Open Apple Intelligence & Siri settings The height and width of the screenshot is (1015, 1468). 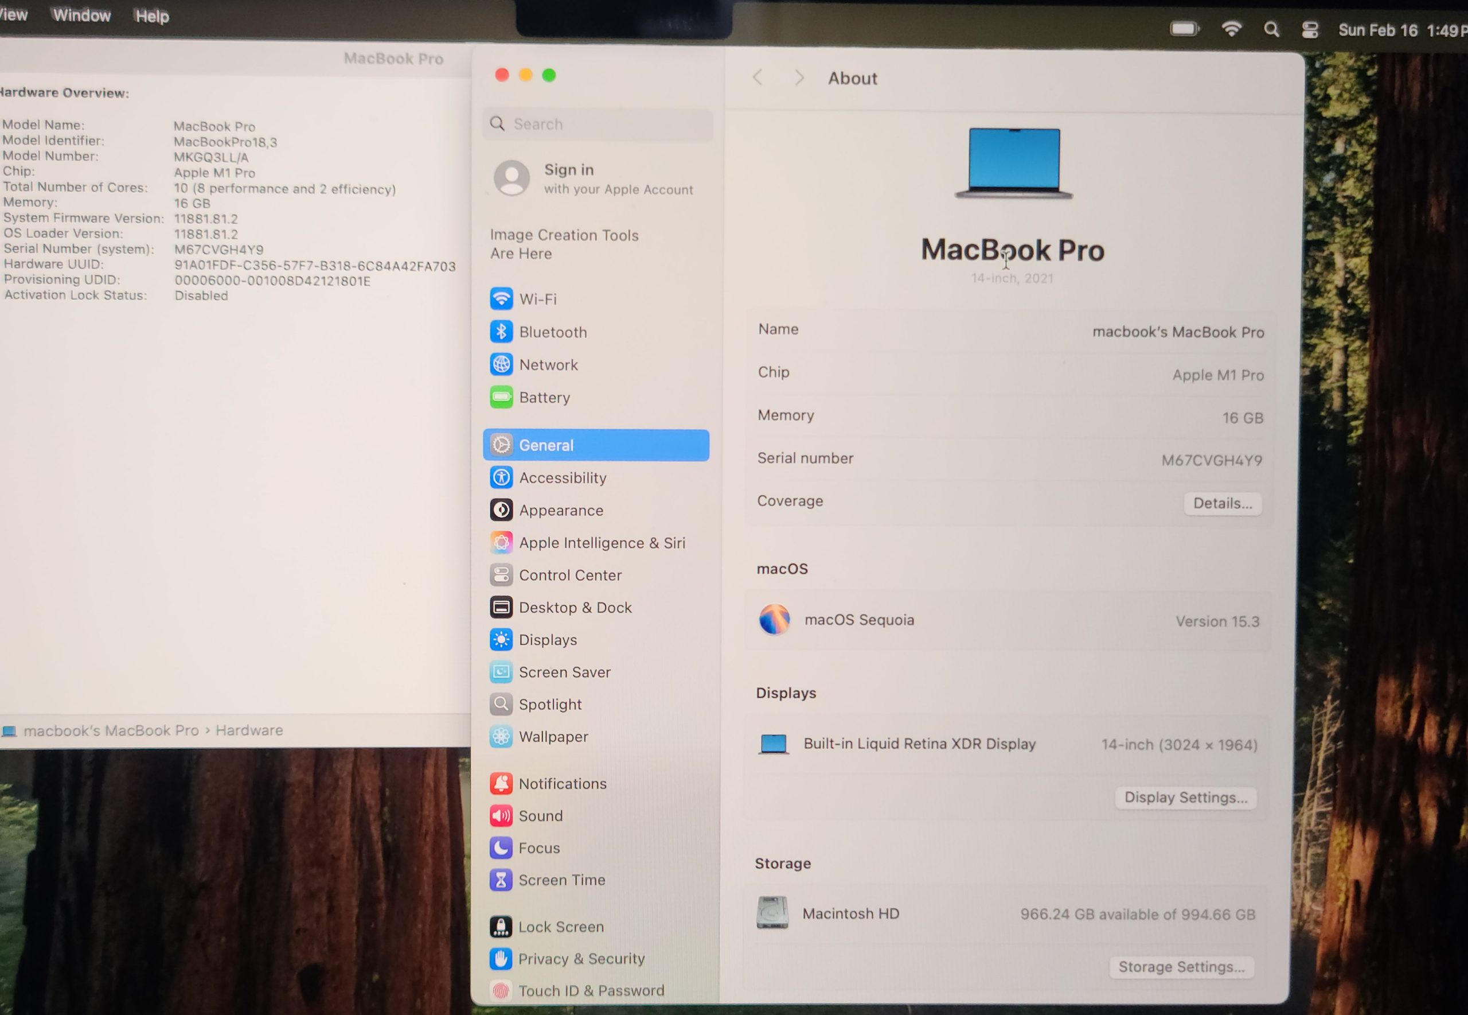pos(600,542)
